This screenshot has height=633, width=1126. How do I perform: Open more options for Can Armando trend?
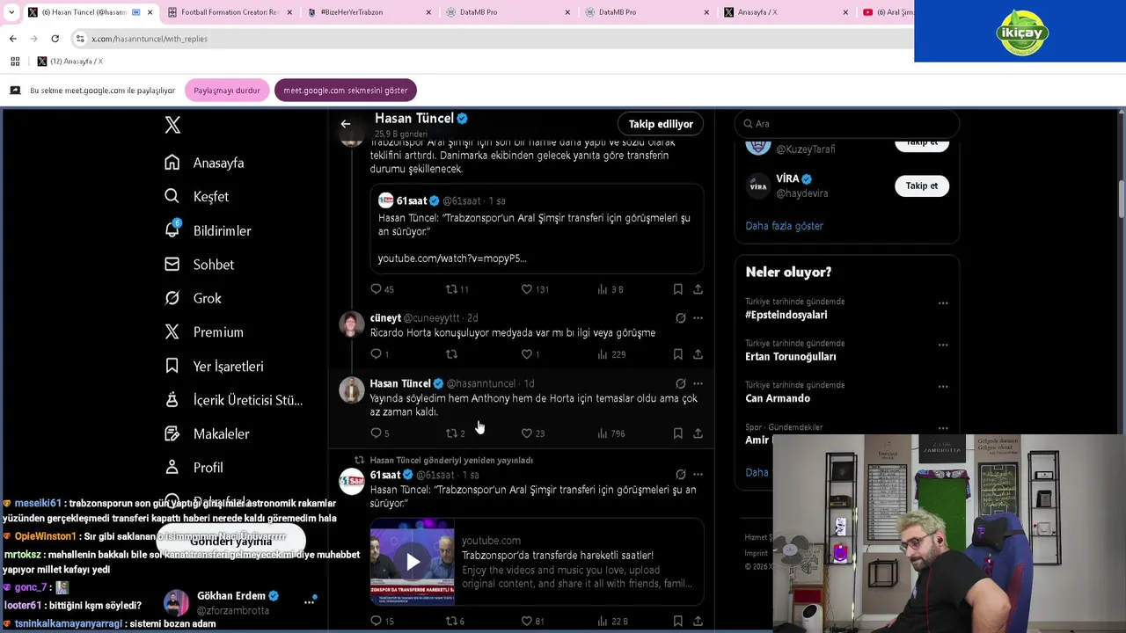tap(943, 387)
